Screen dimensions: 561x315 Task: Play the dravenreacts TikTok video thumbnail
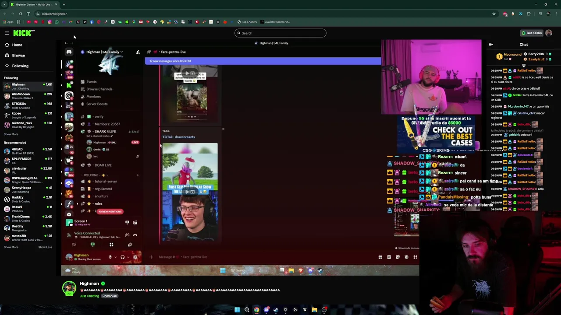pos(190,192)
